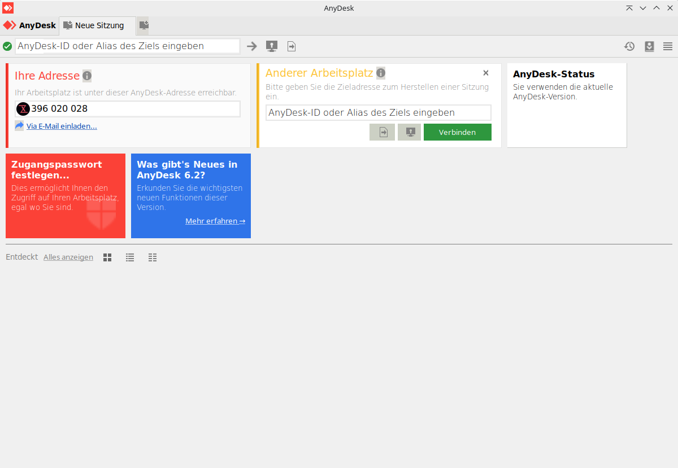The height and width of the screenshot is (468, 678).
Task: Switch discovered view to list
Action: [130, 257]
